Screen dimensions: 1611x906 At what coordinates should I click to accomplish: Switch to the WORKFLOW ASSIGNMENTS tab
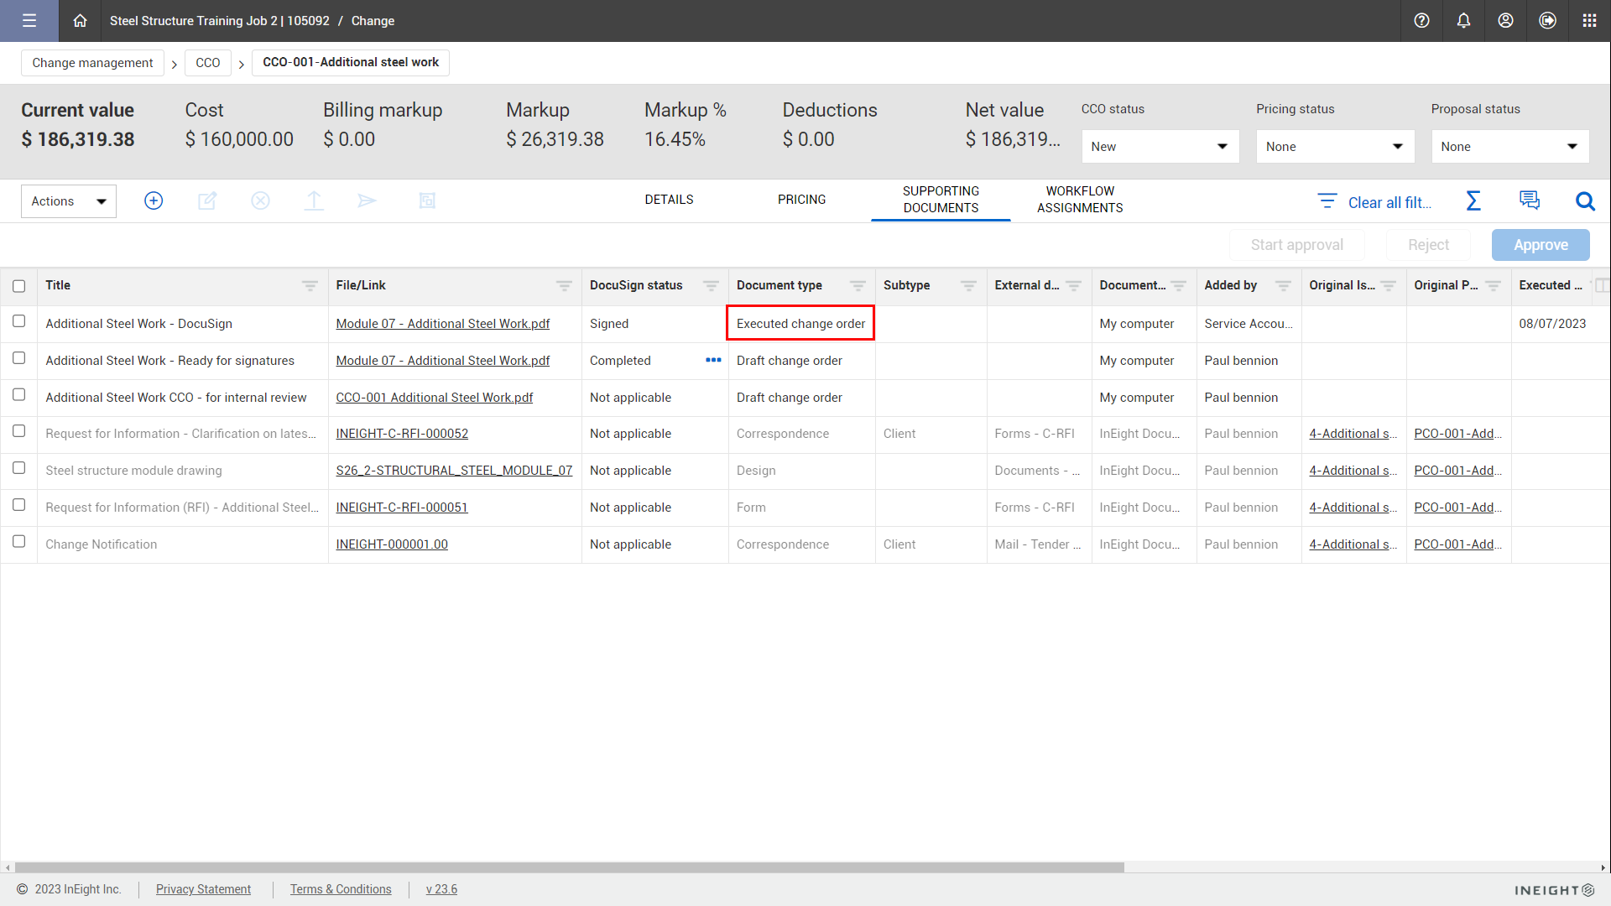pos(1079,200)
